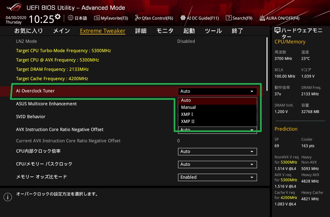330x217 pixels.
Task: Click Target CPU @ AVX Frequency line
Action: [57, 60]
